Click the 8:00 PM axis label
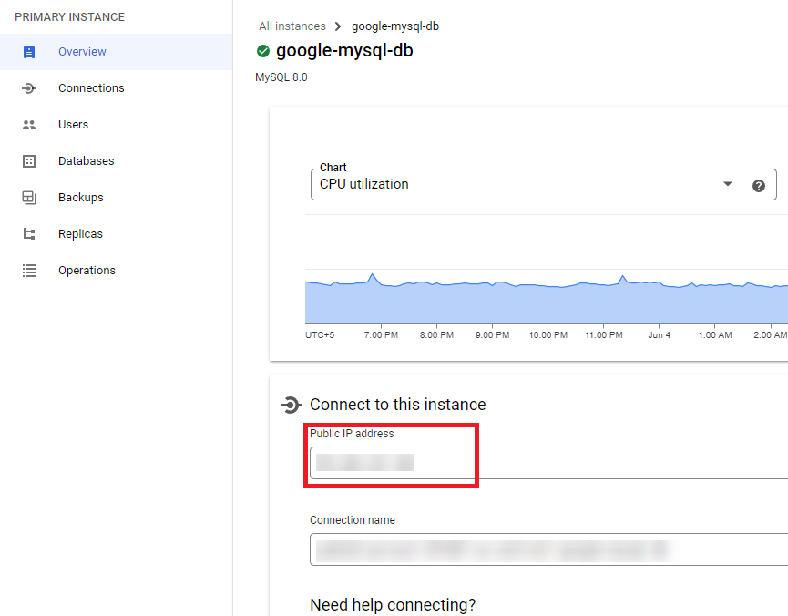Image resolution: width=788 pixels, height=616 pixels. (436, 335)
